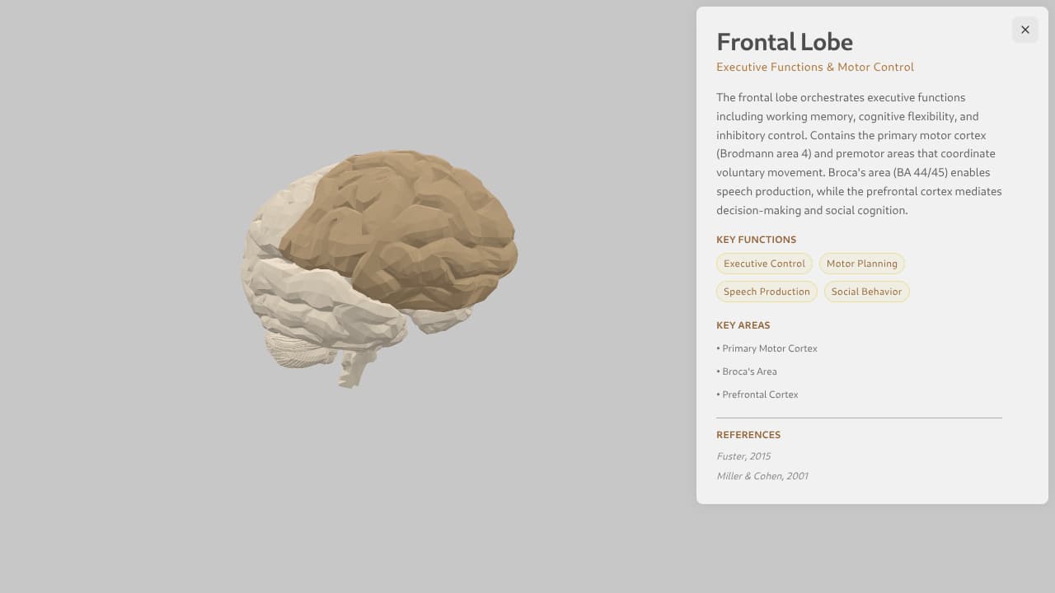The image size is (1055, 593).
Task: Select the Primary Motor Cortex list item
Action: tap(767, 348)
